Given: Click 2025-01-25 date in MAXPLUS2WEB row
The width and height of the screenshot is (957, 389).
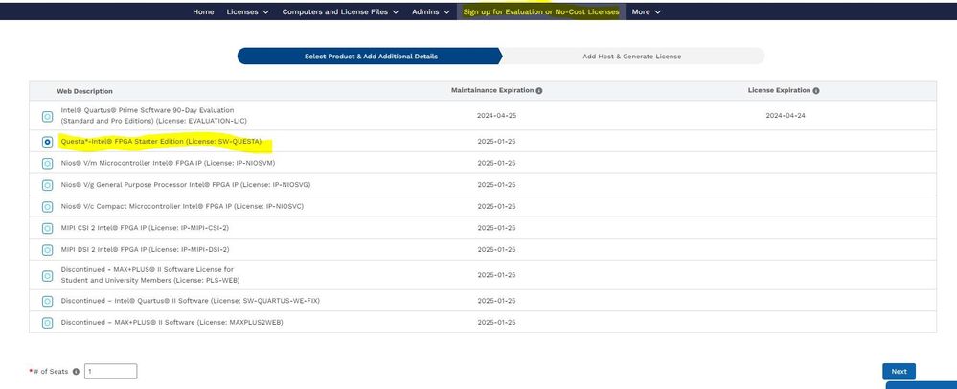Looking at the screenshot, I should pyautogui.click(x=496, y=323).
